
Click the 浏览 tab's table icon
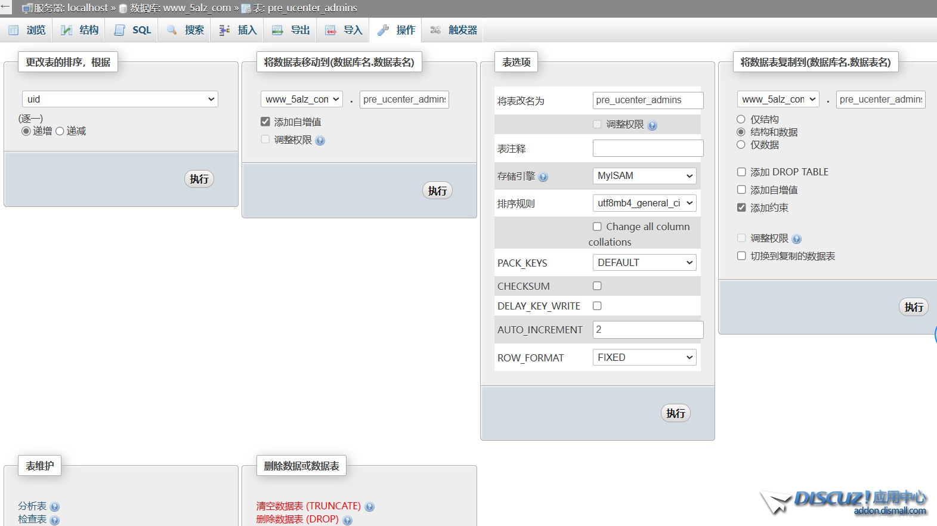14,30
